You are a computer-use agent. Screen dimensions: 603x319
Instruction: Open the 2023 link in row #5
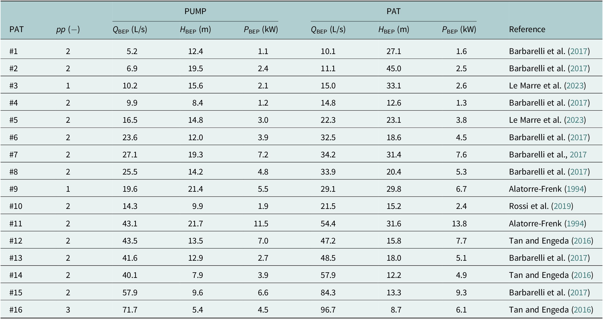coord(575,120)
